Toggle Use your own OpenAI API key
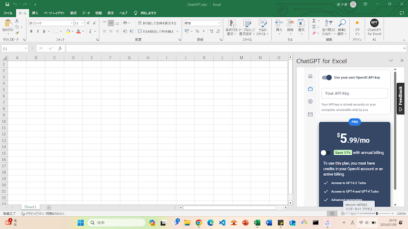The image size is (408, 229). click(x=326, y=77)
